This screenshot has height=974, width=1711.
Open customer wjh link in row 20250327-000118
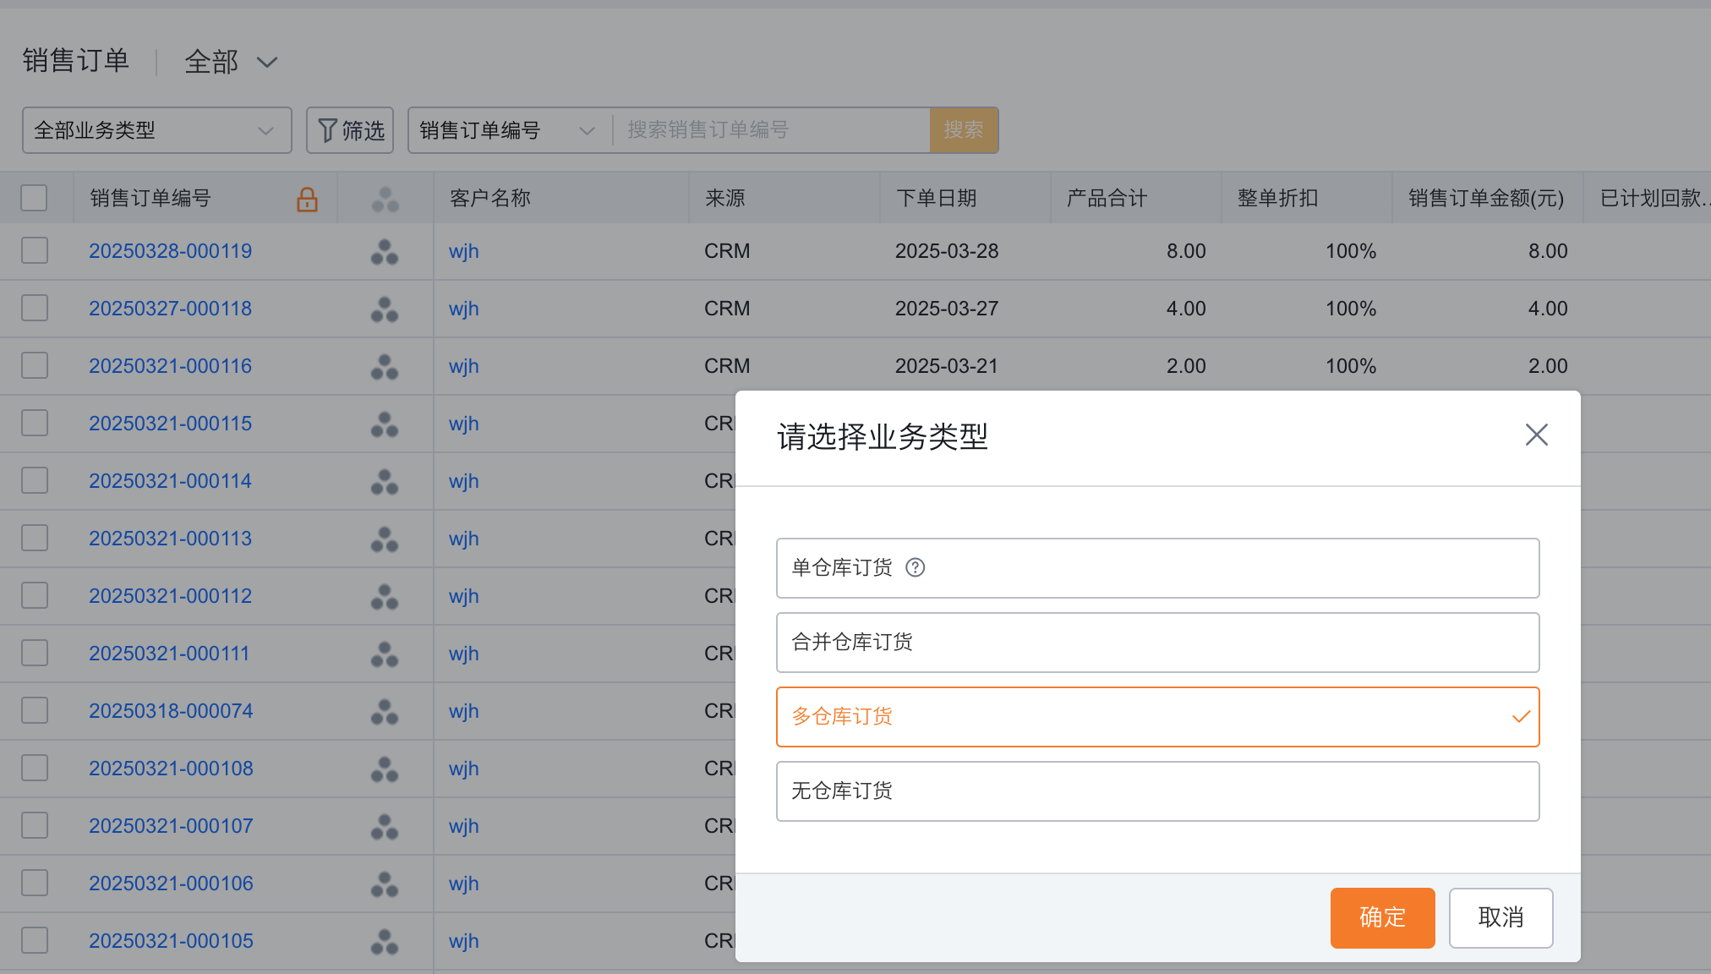point(464,309)
